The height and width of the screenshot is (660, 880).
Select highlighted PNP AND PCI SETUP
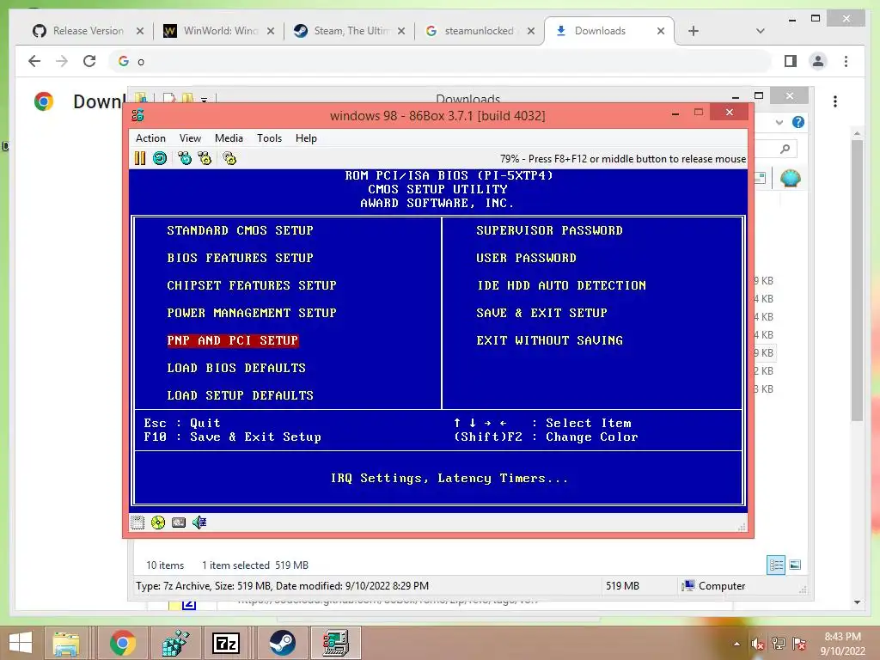232,340
